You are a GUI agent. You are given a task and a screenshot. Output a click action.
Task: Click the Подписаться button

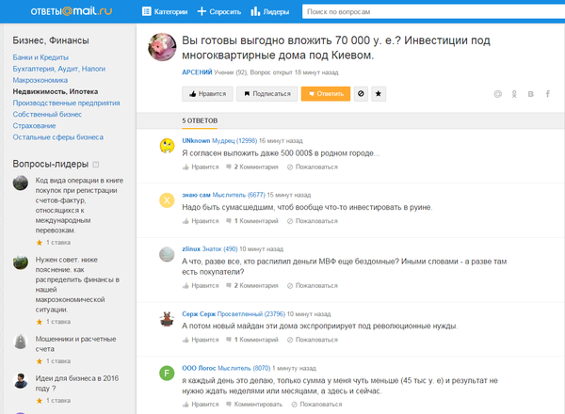coord(267,94)
